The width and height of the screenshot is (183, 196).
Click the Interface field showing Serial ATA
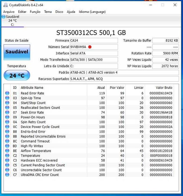(x=94, y=53)
